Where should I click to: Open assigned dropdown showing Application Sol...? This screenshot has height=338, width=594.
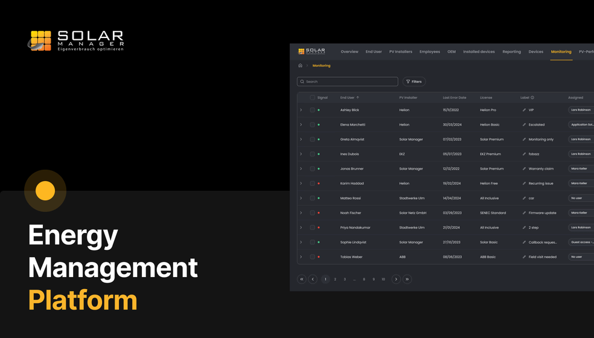(x=581, y=125)
